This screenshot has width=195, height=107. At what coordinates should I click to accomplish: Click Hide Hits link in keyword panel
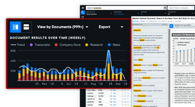pos(164,25)
